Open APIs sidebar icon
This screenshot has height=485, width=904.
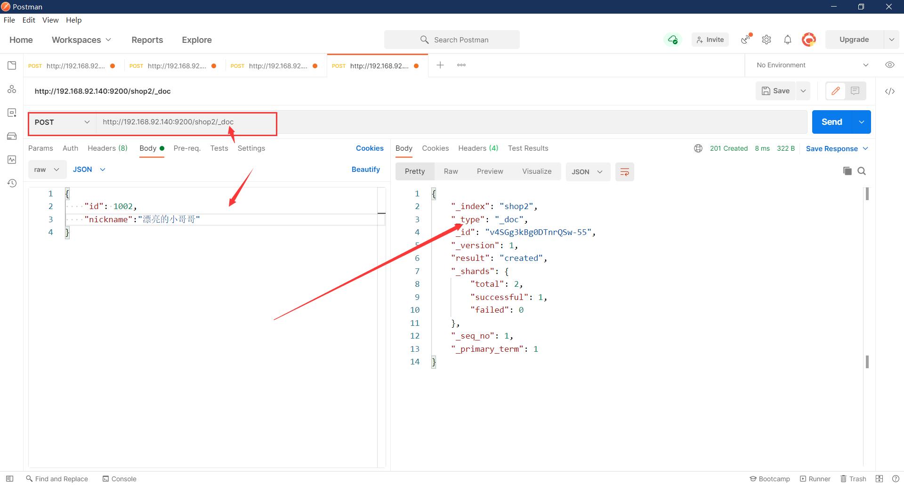pyautogui.click(x=12, y=89)
